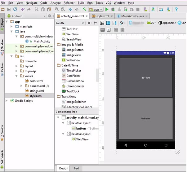187x172 pixels.
Task: Click the Redo arrow icon
Action: click(x=29, y=9)
